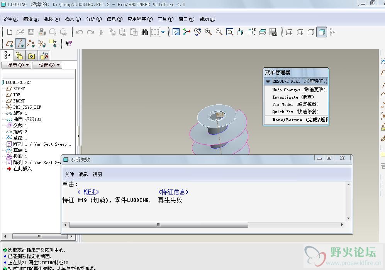The width and height of the screenshot is (385, 270).
Task: Switch to Hidden Line display mode
Action: click(300, 32)
